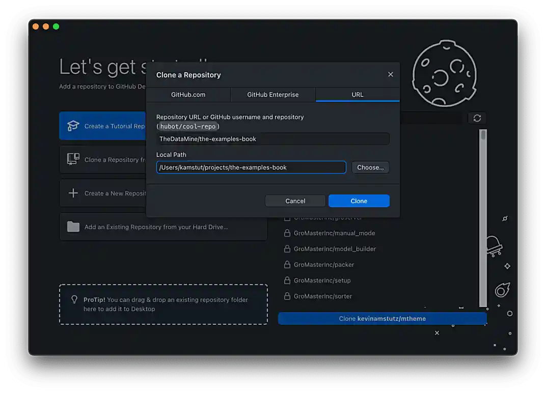546x393 pixels.
Task: Click lock icon beside GroMasterInc/manual_mode
Action: pyautogui.click(x=287, y=233)
